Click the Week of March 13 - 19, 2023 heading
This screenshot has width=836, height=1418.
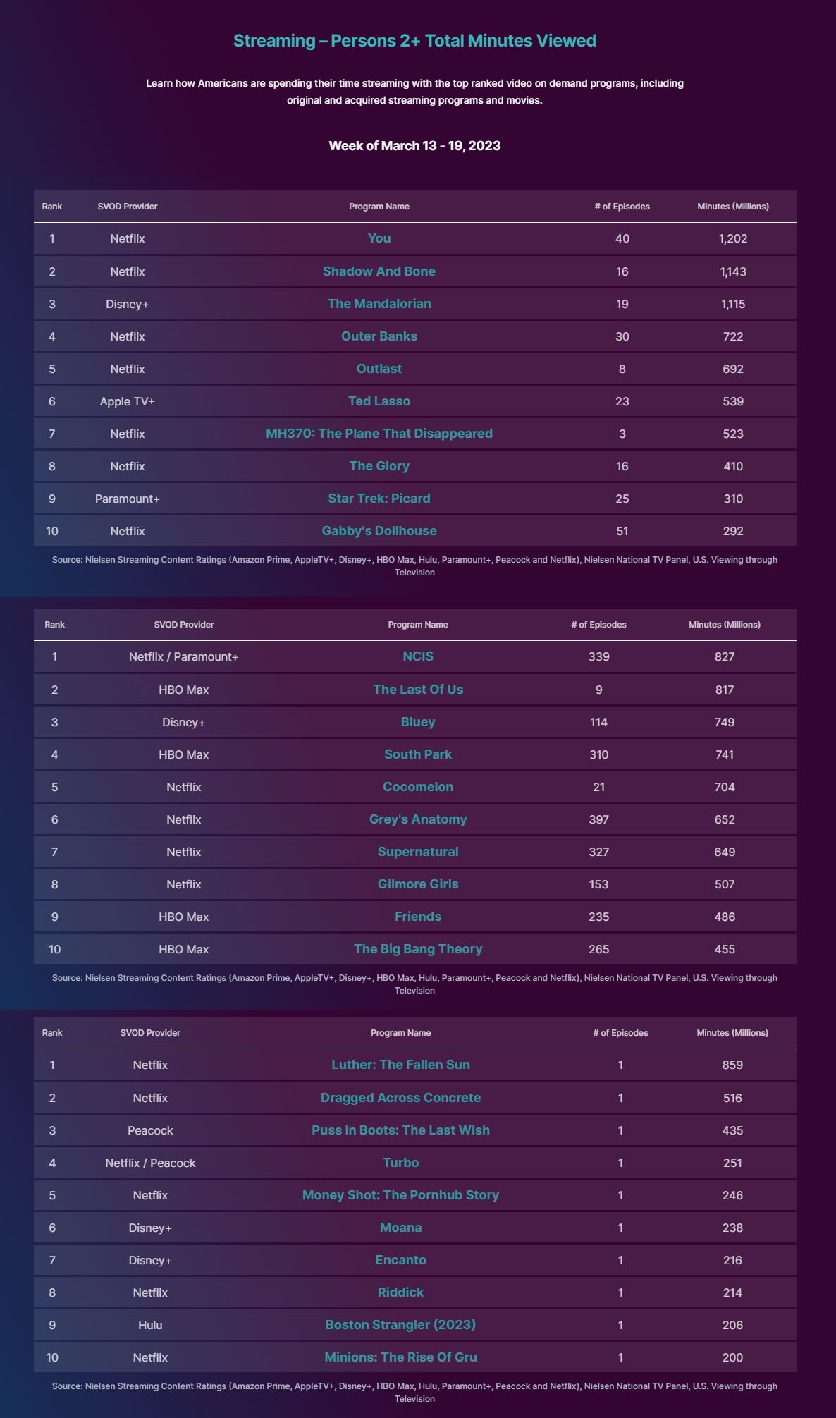point(414,146)
